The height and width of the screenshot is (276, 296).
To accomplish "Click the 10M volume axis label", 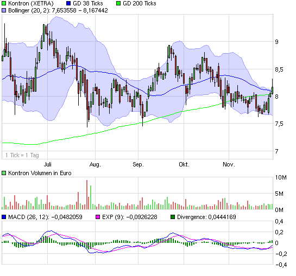I will pos(281,177).
